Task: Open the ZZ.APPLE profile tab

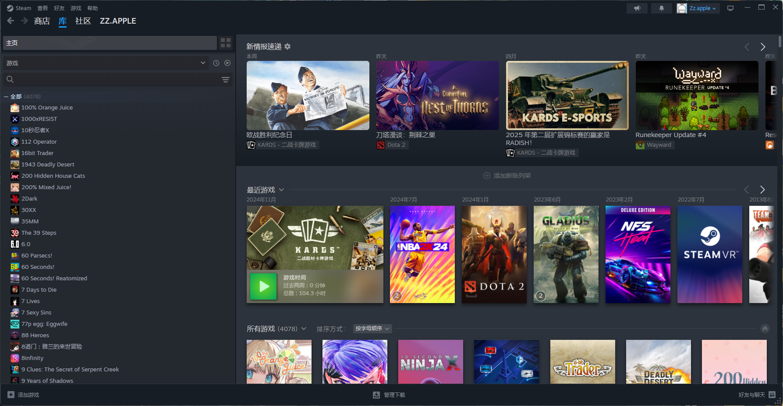Action: pyautogui.click(x=118, y=21)
